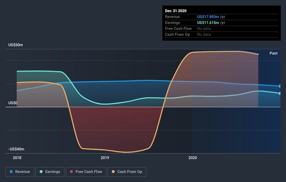Click the 2019 x-axis label
This screenshot has width=286, height=182.
pos(105,158)
